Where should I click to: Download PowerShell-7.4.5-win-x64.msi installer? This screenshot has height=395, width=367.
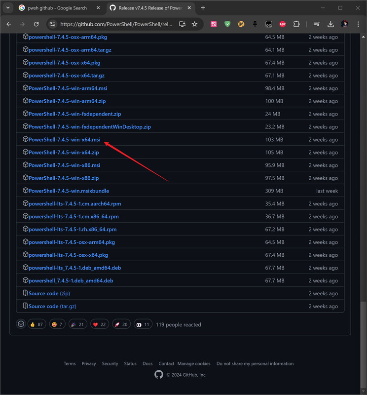click(x=65, y=140)
